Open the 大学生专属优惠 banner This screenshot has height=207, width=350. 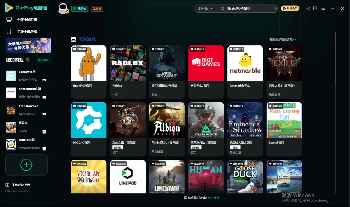point(29,45)
